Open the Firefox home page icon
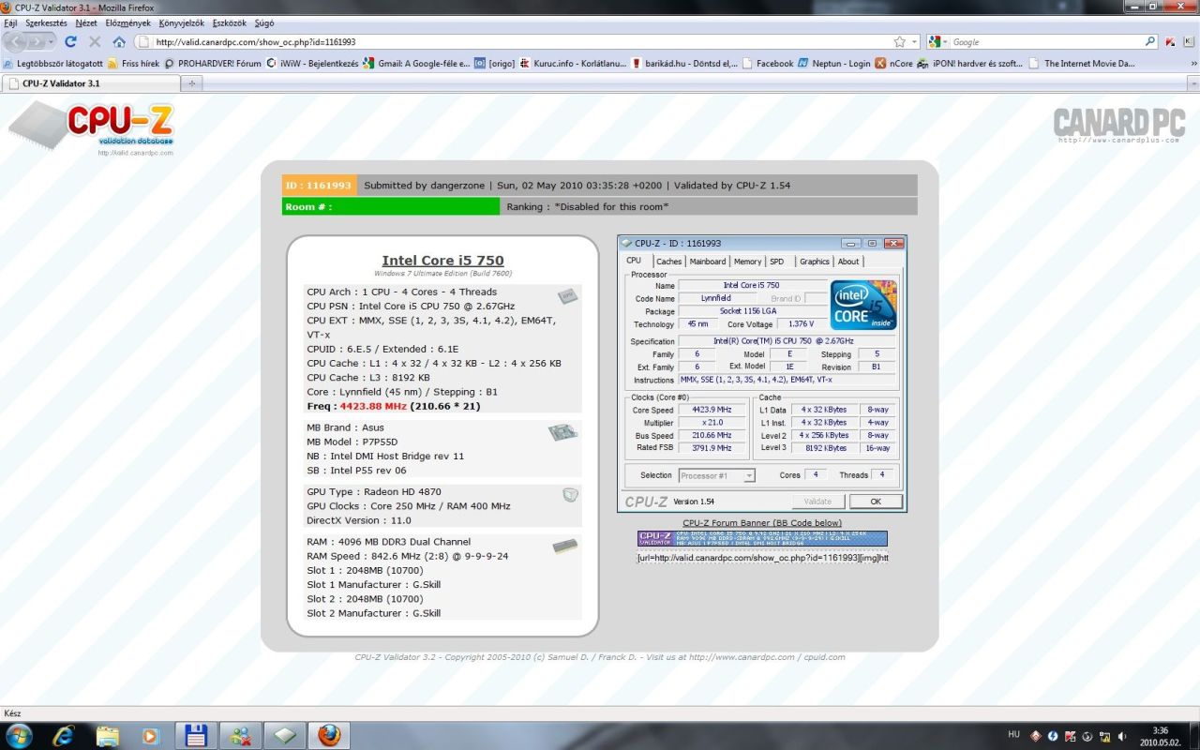The width and height of the screenshot is (1200, 750). pos(119,41)
